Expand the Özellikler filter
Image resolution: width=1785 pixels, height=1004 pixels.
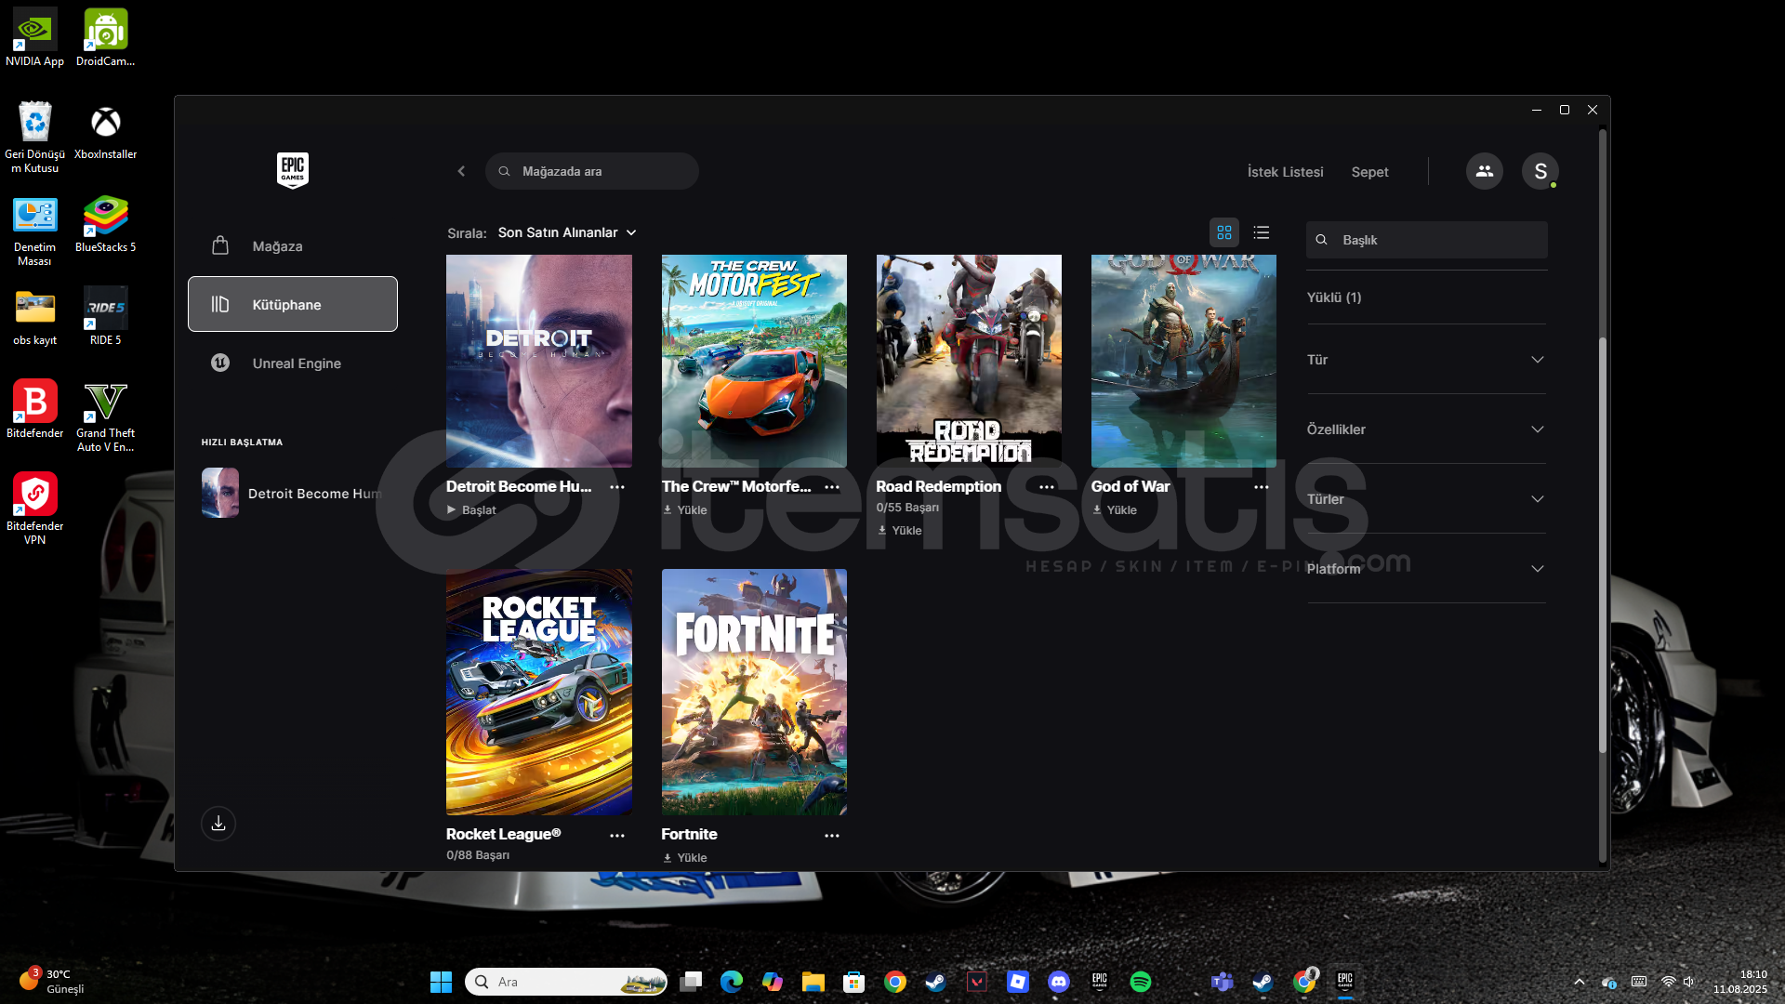point(1426,429)
